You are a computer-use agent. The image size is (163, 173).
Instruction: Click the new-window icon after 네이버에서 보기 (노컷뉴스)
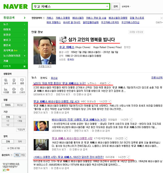[52, 95]
